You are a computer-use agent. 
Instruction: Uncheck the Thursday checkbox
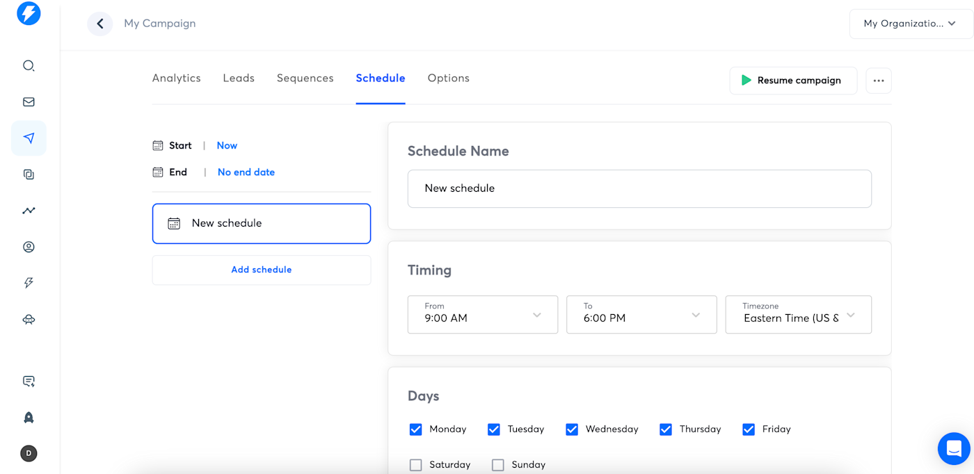point(666,430)
